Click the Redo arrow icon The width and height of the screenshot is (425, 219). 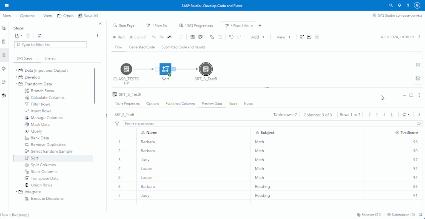(239, 37)
